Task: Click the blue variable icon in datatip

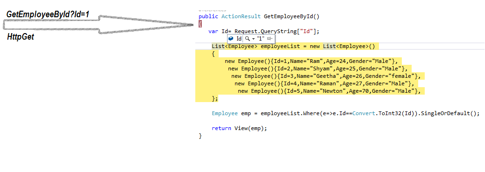Action: 231,39
